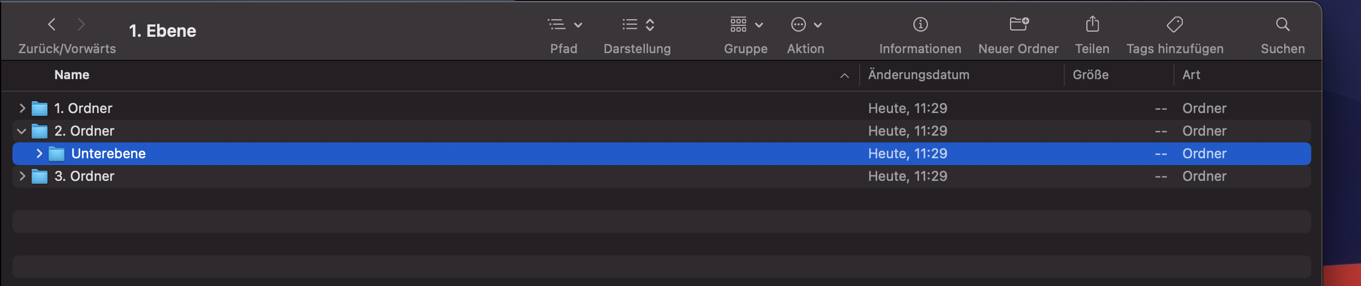
Task: Expand the Unterebene folder chevron
Action: click(x=39, y=153)
